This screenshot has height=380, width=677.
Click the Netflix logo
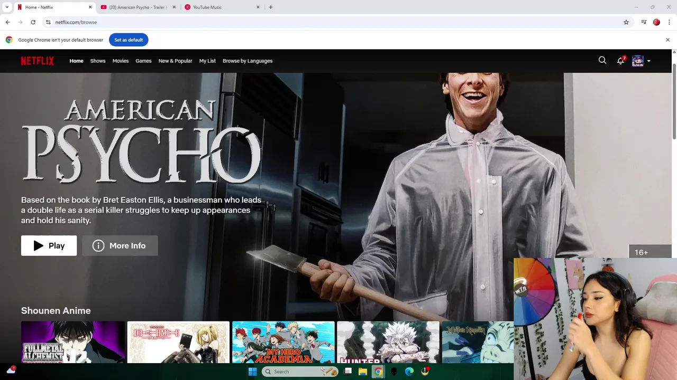pos(38,61)
